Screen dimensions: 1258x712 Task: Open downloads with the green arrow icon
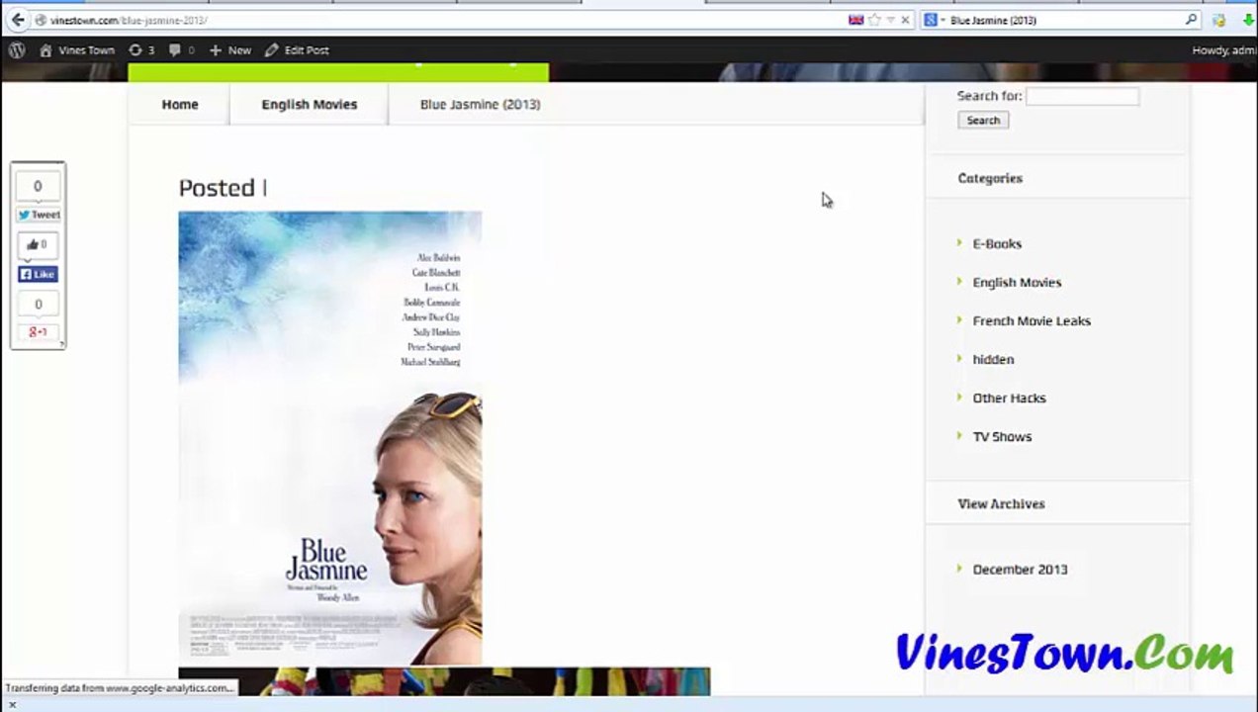click(1248, 20)
